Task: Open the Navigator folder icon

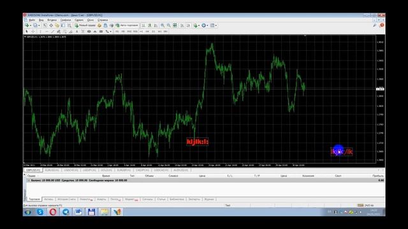Action: pos(57,25)
